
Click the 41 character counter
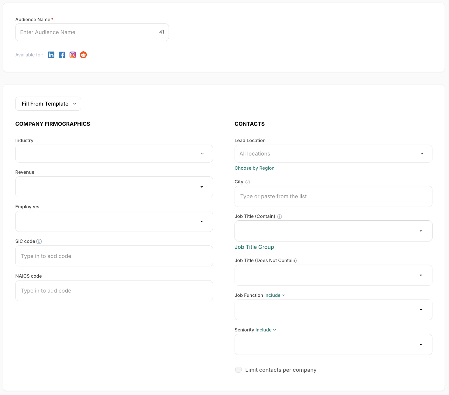[x=162, y=32]
